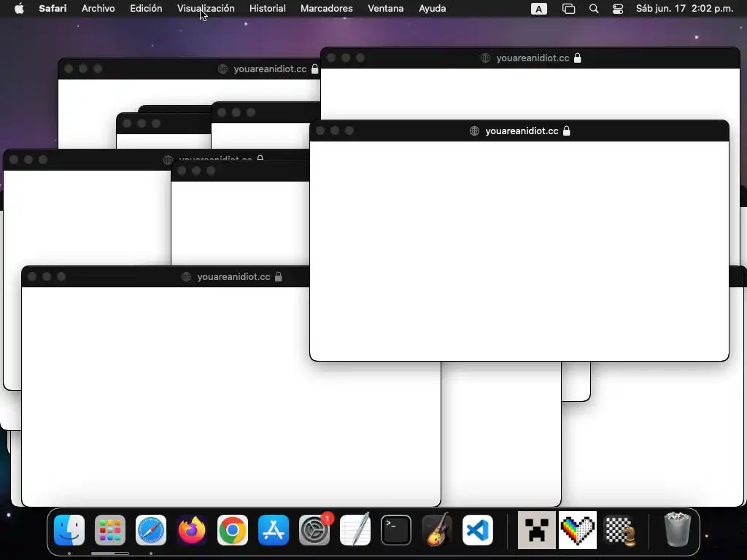747x560 pixels.
Task: Open Control Center in menu bar
Action: (x=618, y=9)
